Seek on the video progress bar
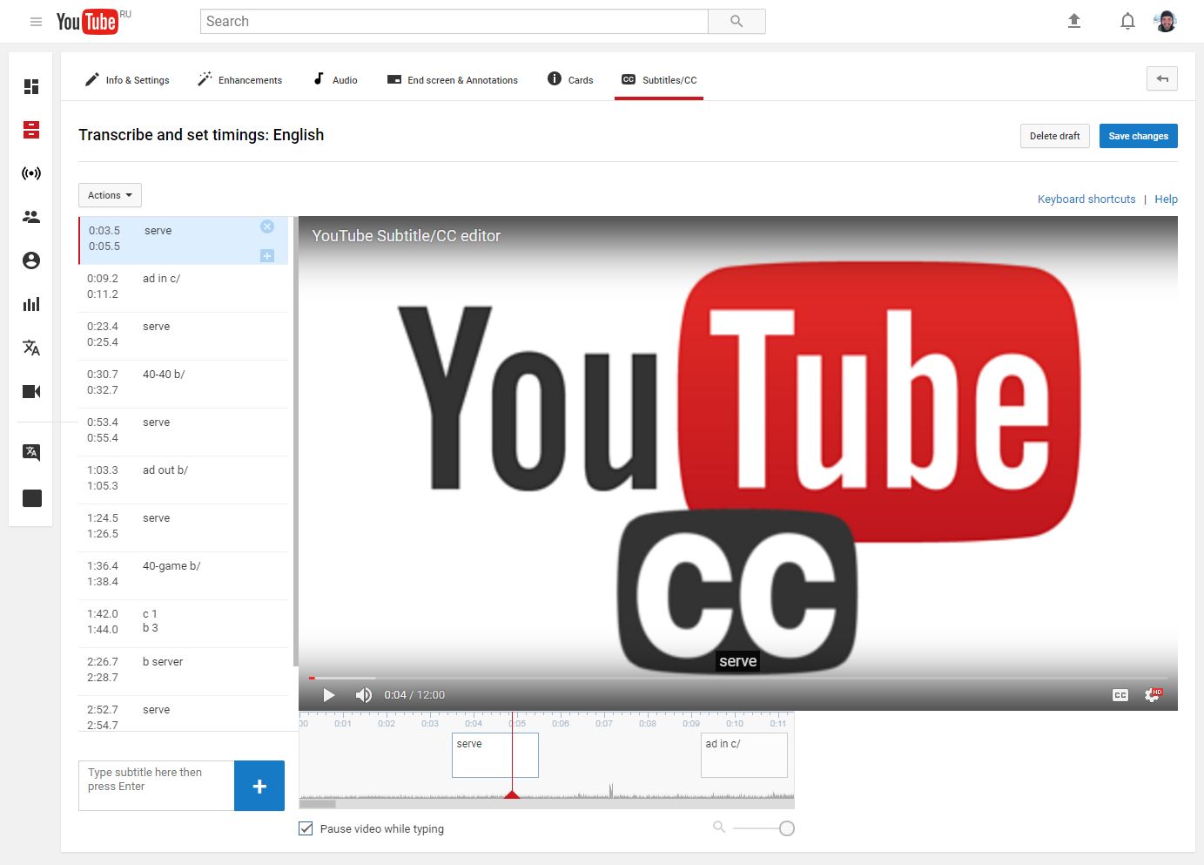Image resolution: width=1204 pixels, height=865 pixels. [738, 678]
